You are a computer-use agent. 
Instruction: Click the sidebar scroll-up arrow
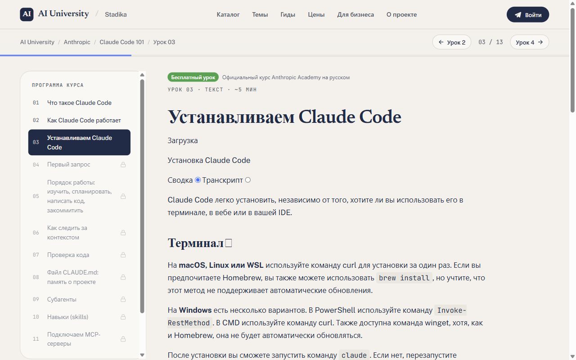coord(142,75)
